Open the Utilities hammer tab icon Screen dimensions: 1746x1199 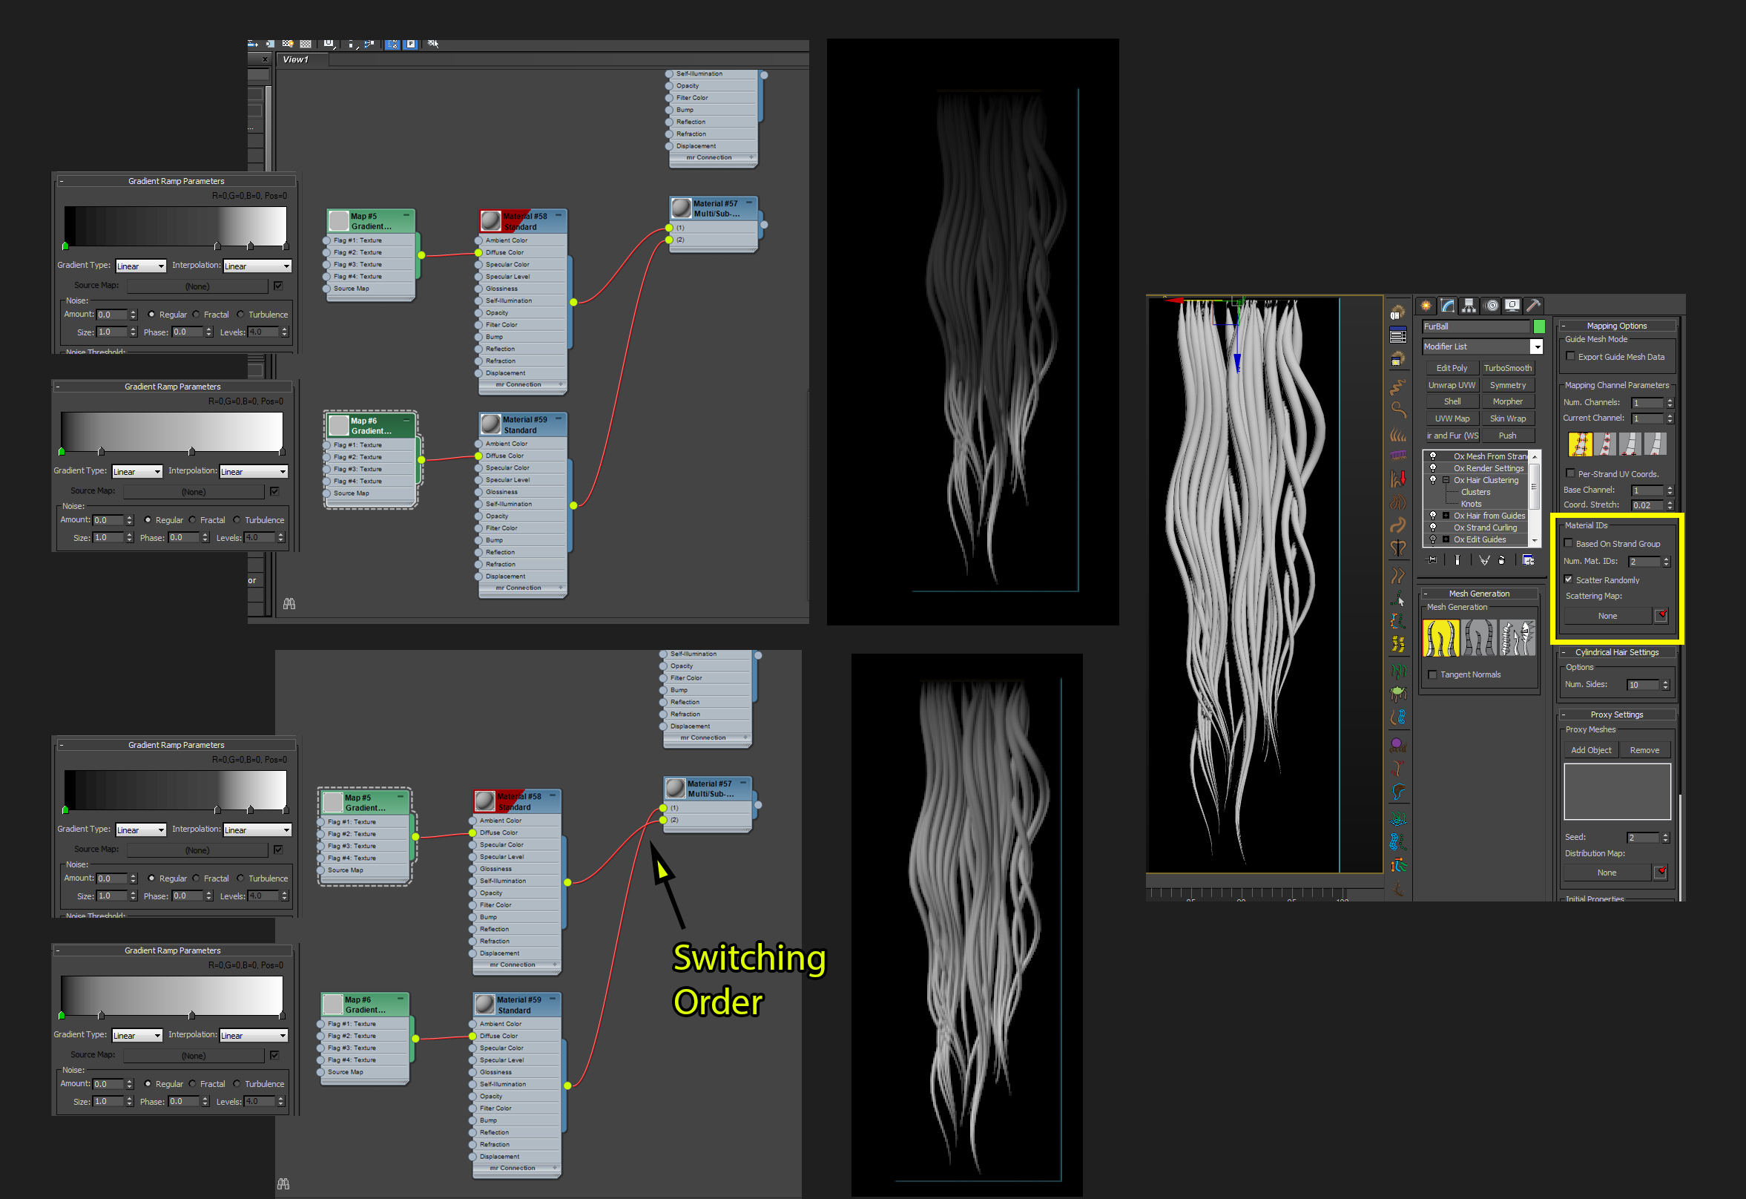click(1533, 305)
